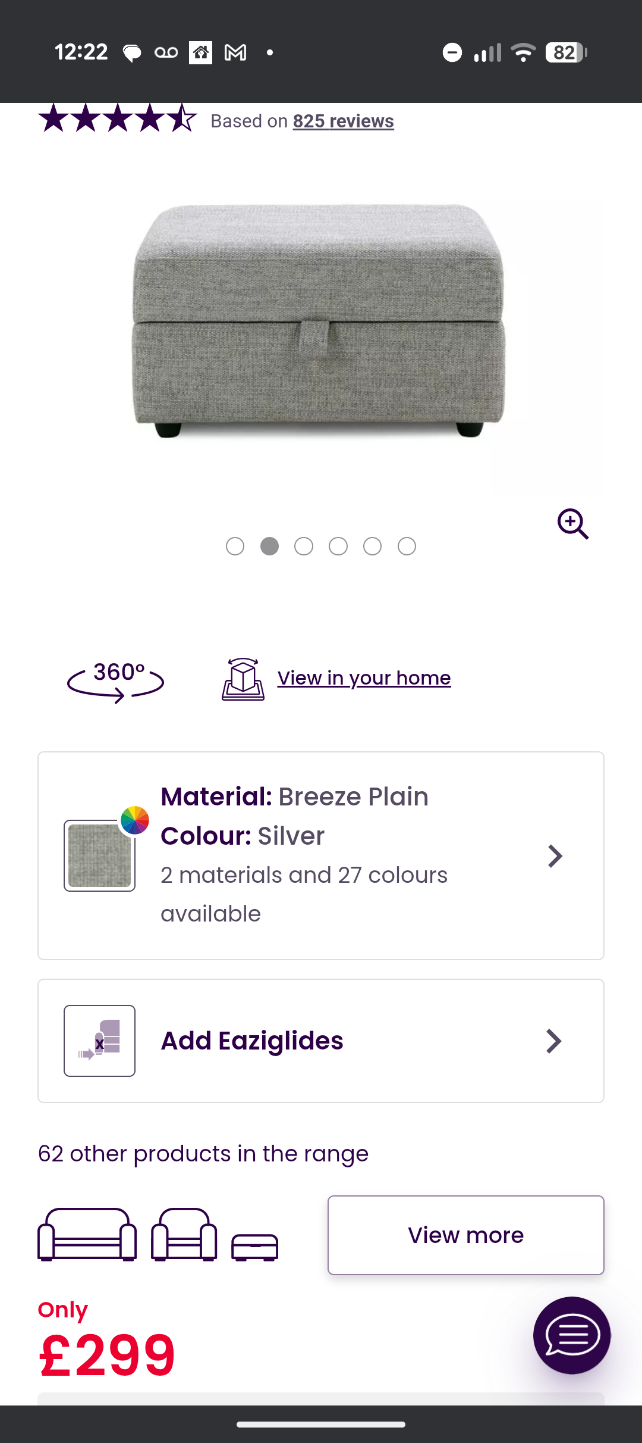The height and width of the screenshot is (1443, 642).
Task: Select the sofa icon in range
Action: (x=87, y=1234)
